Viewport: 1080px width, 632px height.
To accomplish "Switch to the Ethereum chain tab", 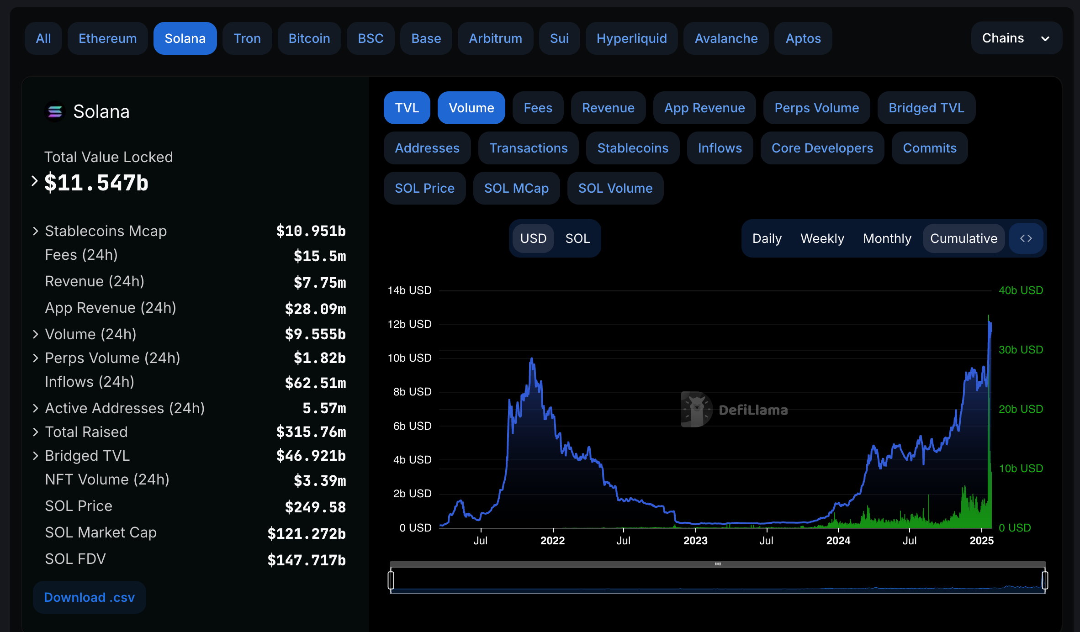I will pyautogui.click(x=107, y=38).
